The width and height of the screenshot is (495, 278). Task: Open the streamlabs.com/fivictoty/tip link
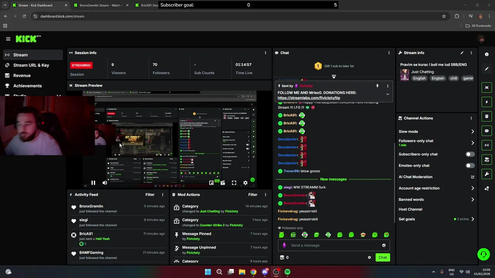pos(309,98)
